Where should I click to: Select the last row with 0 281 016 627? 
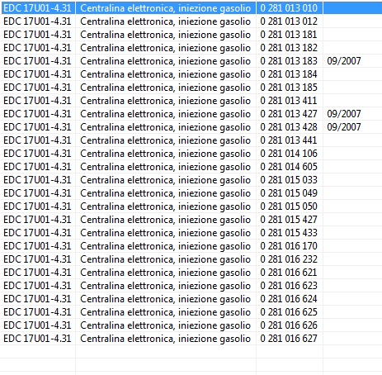[191, 339]
